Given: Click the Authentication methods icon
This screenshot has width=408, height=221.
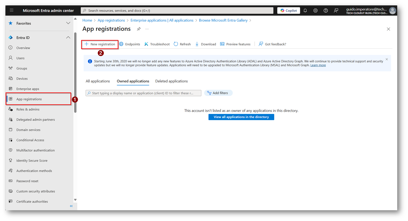Looking at the screenshot, I should [11, 171].
